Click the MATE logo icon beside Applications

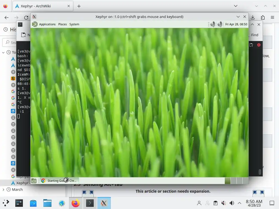tap(35, 24)
